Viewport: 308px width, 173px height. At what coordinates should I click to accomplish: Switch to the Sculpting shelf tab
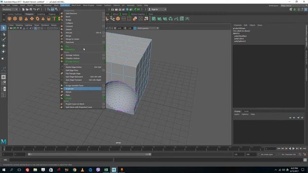41,14
